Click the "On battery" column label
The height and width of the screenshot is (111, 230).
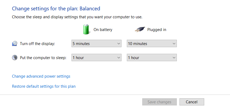103,30
